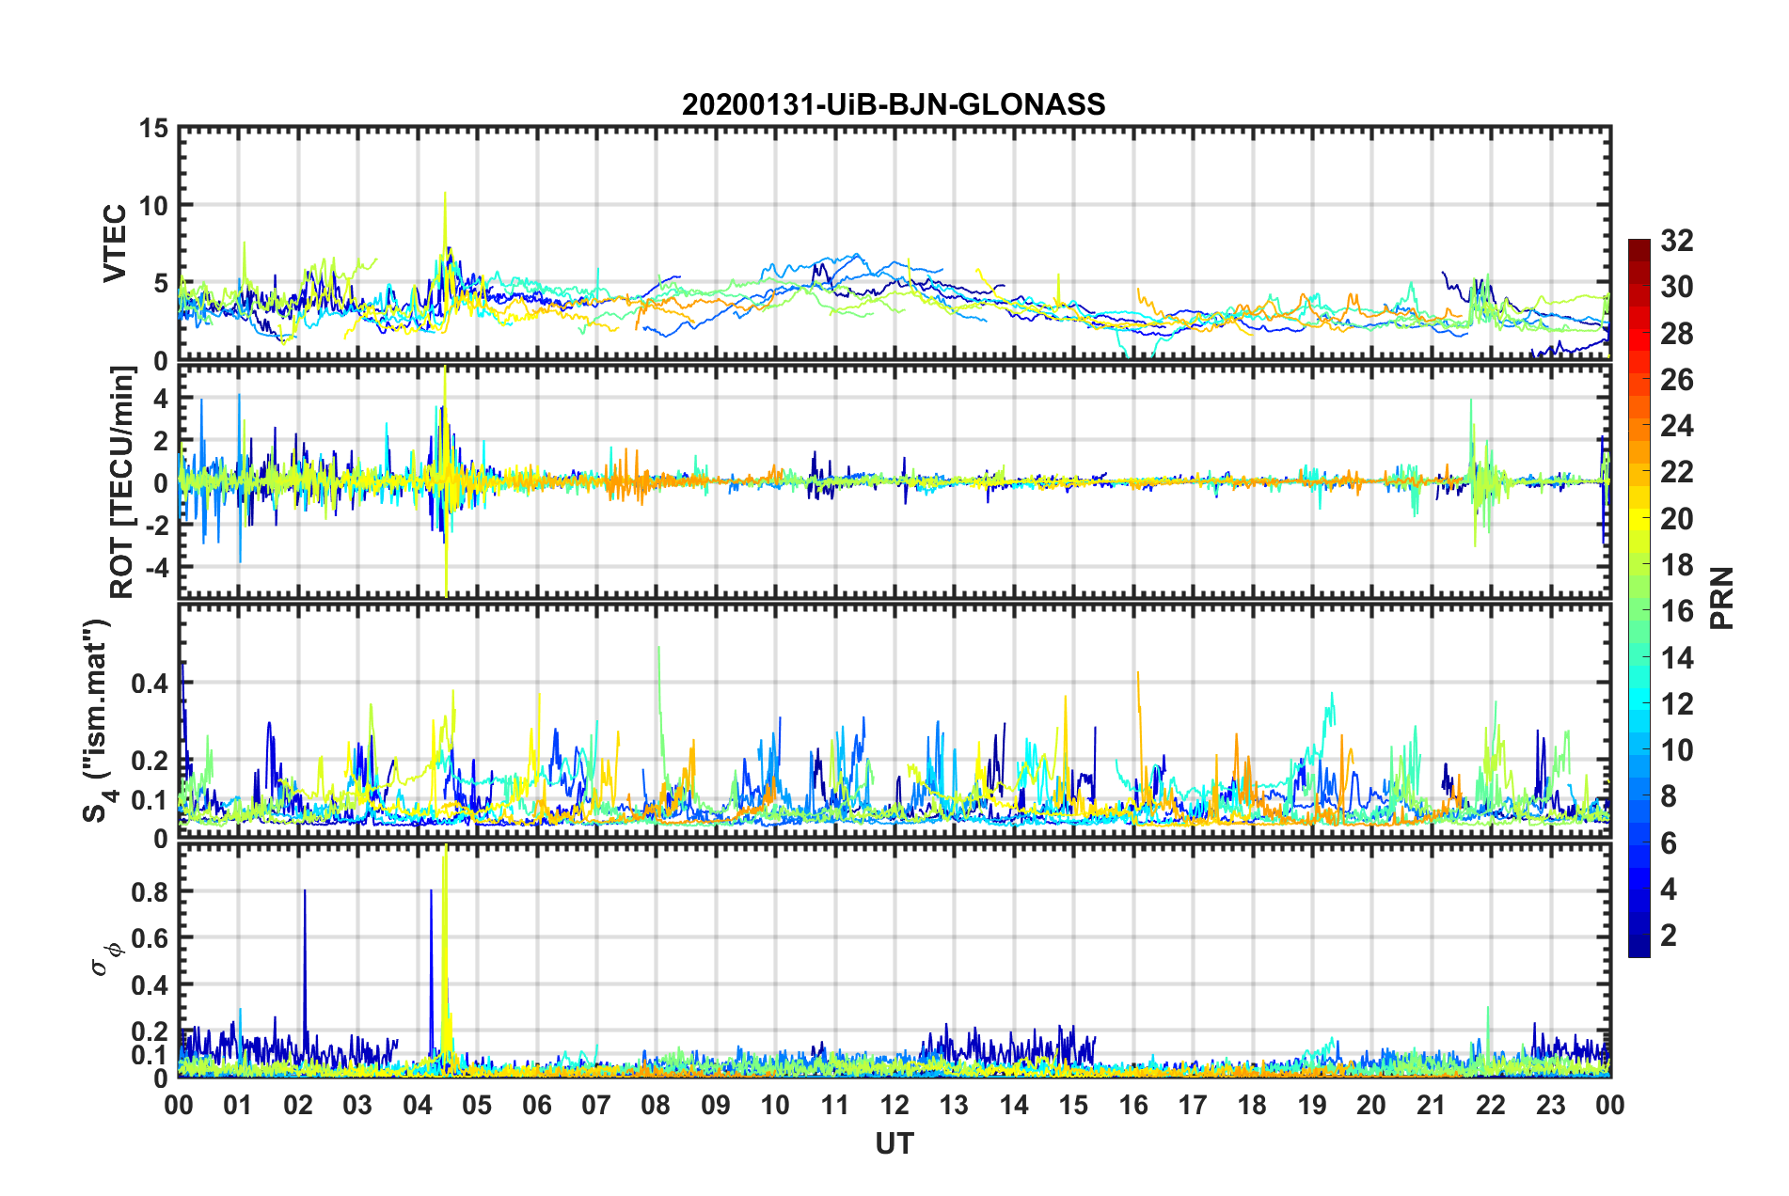Click the UT axis tick label 05
The width and height of the screenshot is (1789, 1196).
[477, 1105]
